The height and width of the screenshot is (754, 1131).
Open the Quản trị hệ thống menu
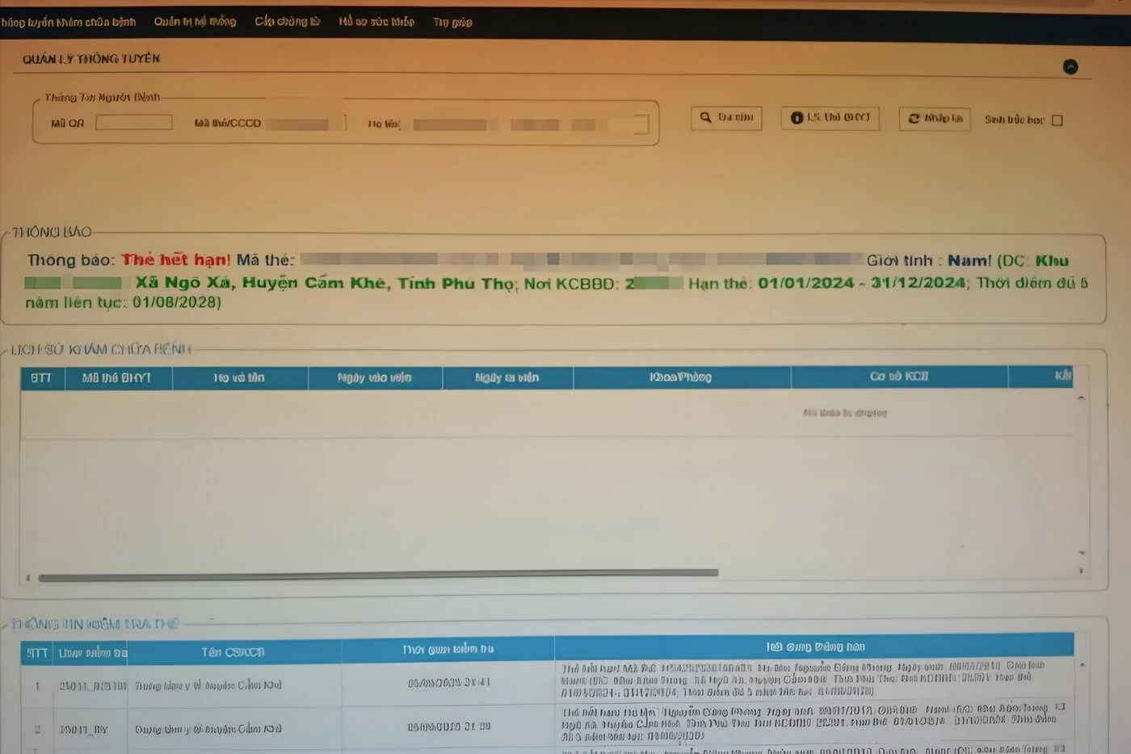(x=195, y=22)
